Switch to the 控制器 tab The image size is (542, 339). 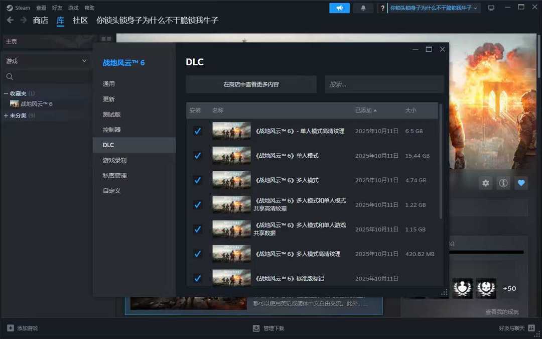pos(111,130)
